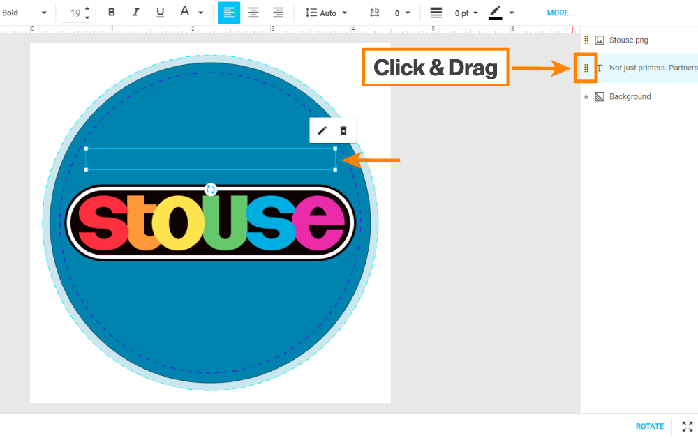Increase font size with the up stepper arrow

click(87, 9)
